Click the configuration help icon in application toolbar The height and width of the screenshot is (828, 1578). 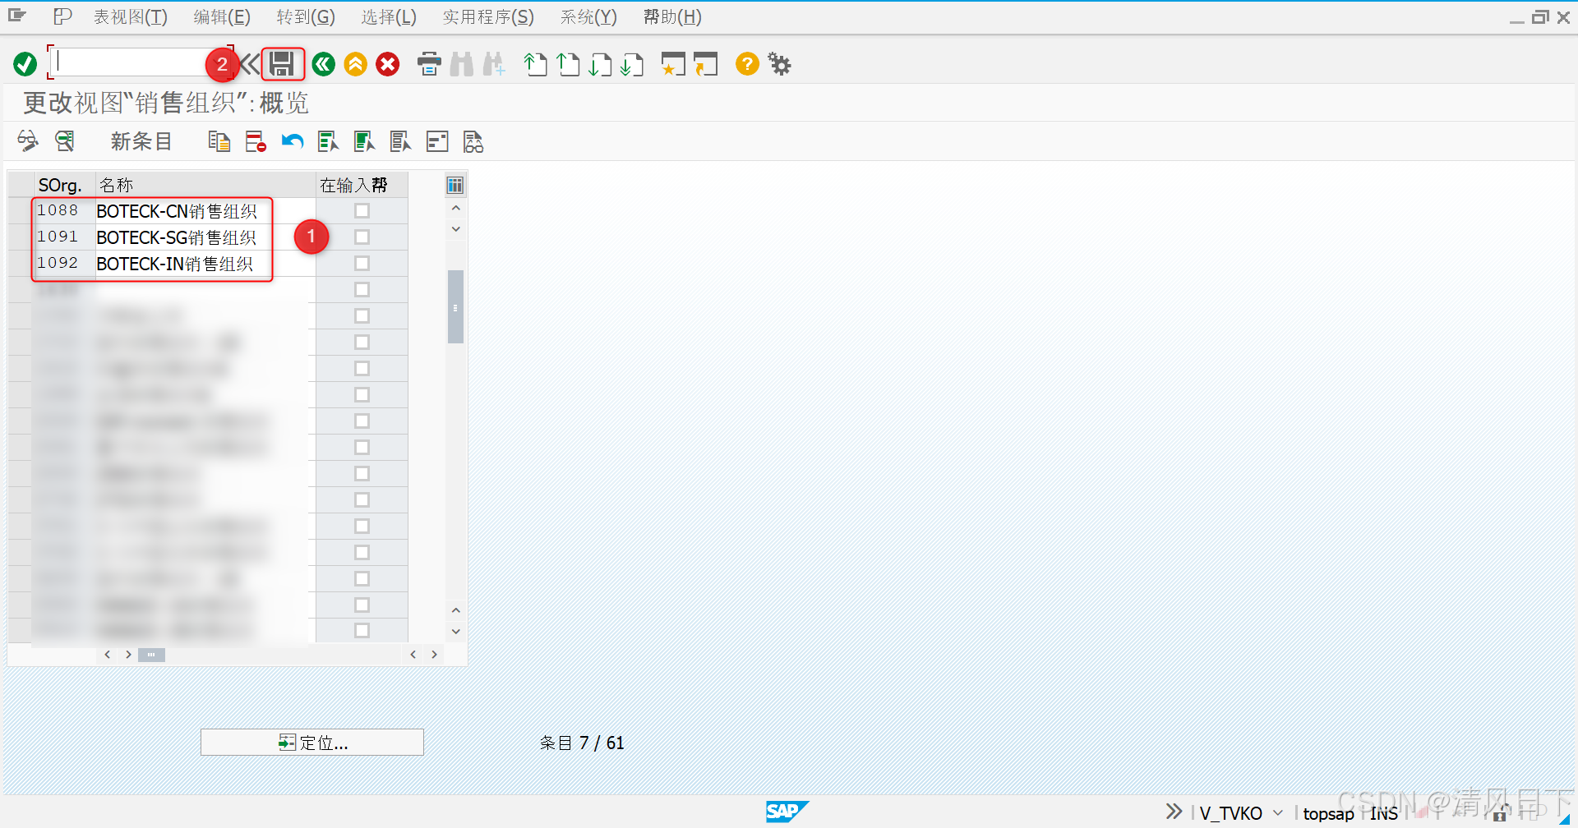pos(437,141)
